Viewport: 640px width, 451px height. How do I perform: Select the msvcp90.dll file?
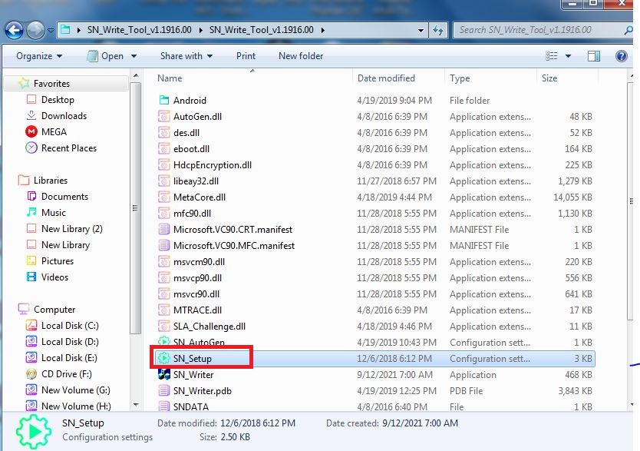(197, 278)
